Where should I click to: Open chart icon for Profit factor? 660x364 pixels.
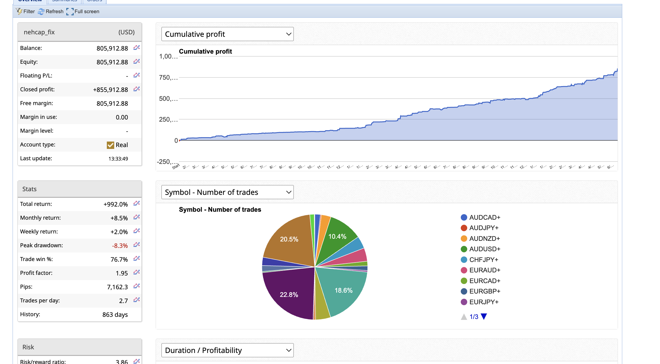(137, 272)
